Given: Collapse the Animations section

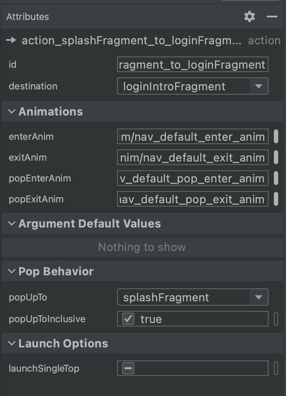Looking at the screenshot, I should coord(12,112).
